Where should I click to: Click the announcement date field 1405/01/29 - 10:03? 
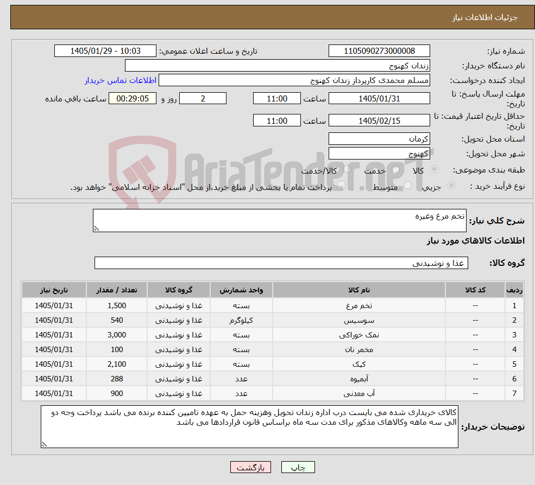tap(105, 51)
